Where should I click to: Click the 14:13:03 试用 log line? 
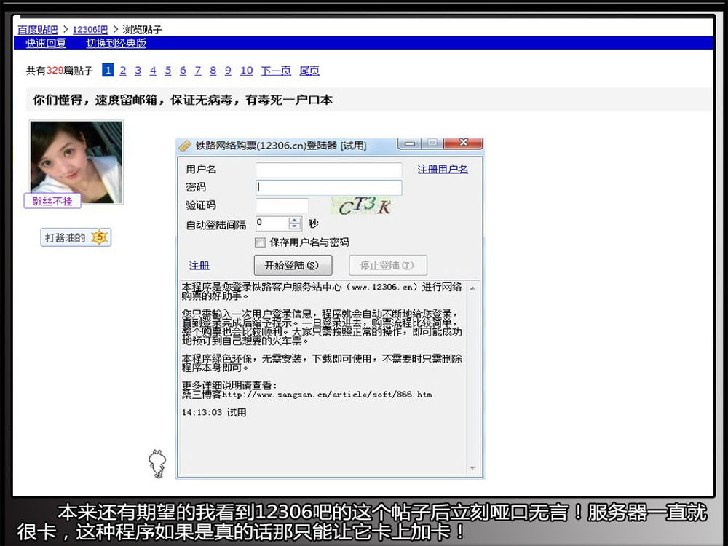[x=213, y=412]
